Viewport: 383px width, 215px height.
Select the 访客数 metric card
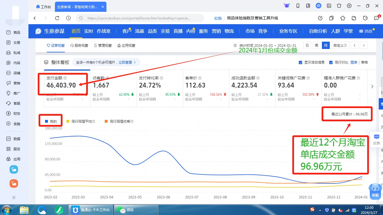click(113, 88)
